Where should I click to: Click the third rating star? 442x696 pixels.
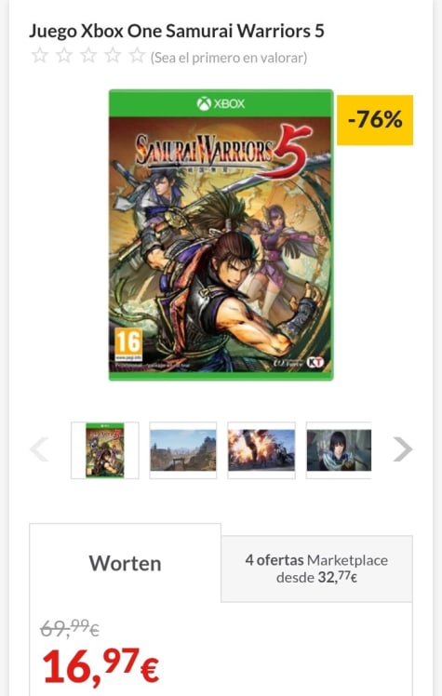(88, 56)
